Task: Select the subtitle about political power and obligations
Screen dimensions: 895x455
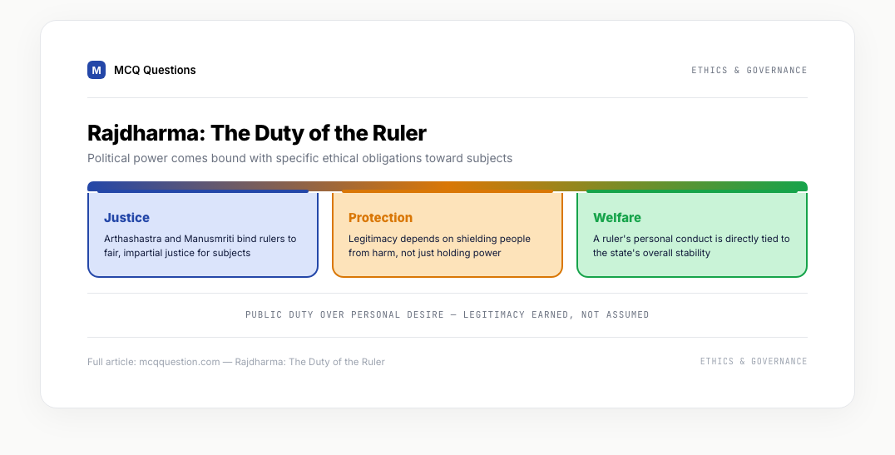Action: (x=299, y=158)
